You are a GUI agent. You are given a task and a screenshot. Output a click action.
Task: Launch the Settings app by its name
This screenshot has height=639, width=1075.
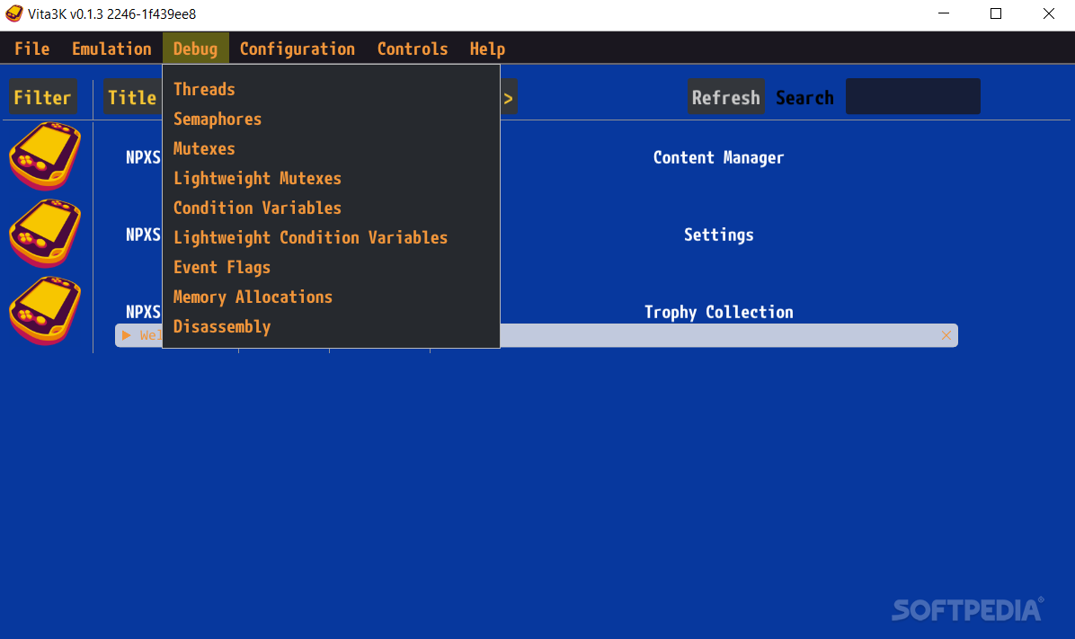point(718,235)
